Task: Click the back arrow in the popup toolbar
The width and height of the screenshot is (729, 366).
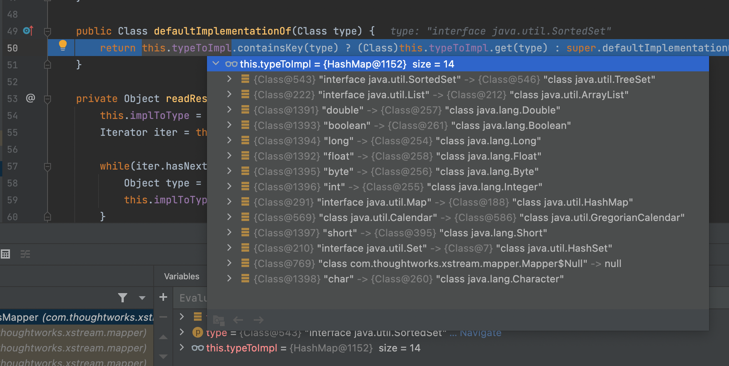Action: (238, 320)
